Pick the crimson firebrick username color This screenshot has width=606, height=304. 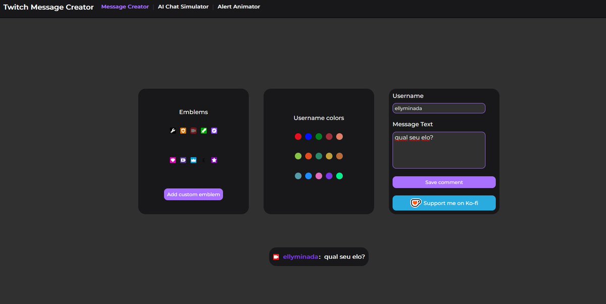tap(329, 137)
